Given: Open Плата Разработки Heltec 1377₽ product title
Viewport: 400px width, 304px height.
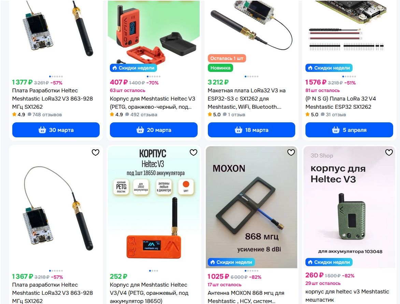Looking at the screenshot, I should pyautogui.click(x=53, y=98).
